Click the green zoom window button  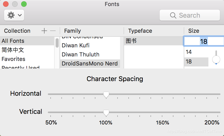(x=24, y=4)
